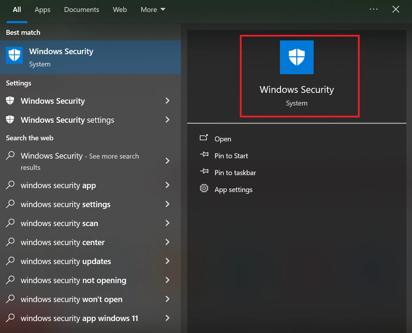The image size is (412, 333).
Task: Open the More dropdown menu
Action: tap(153, 10)
